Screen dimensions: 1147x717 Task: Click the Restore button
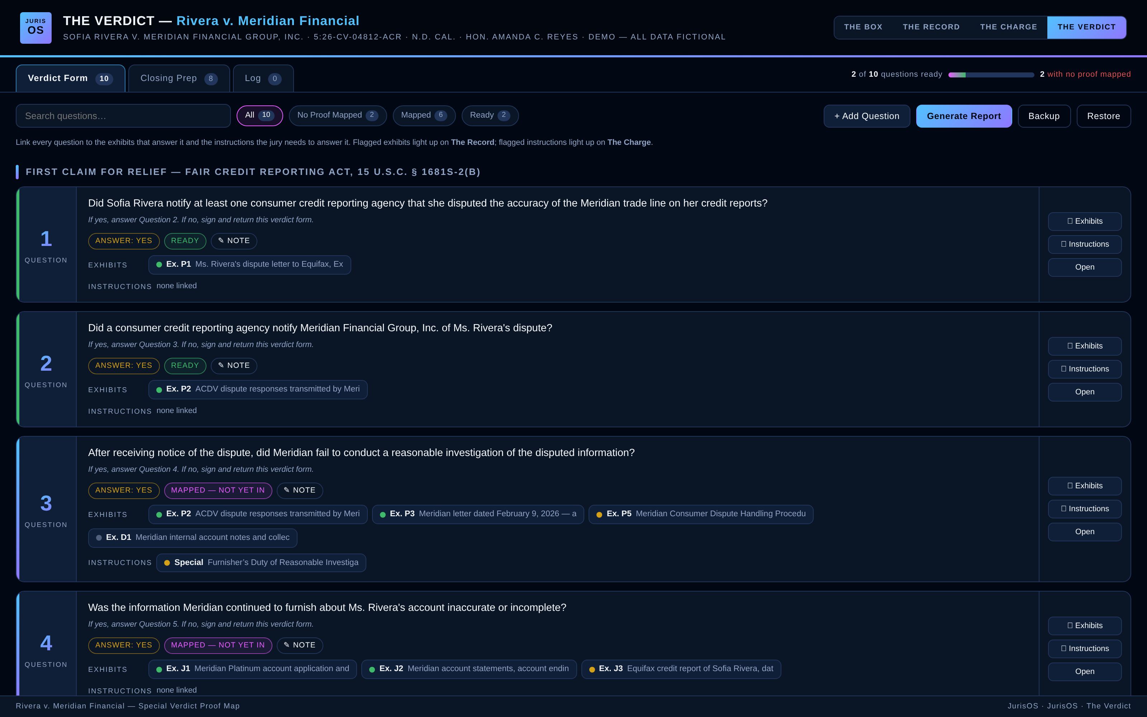1103,116
